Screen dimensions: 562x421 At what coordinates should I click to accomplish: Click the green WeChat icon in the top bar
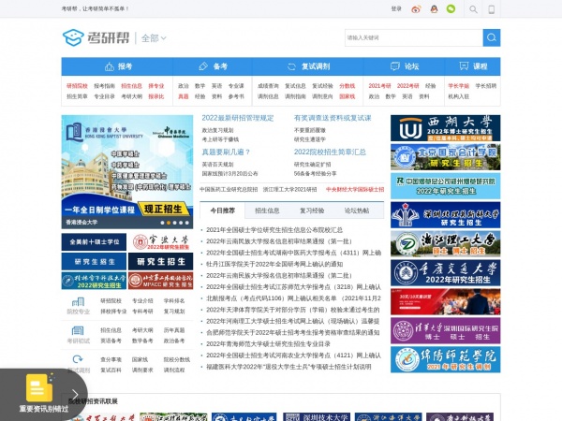pyautogui.click(x=451, y=9)
